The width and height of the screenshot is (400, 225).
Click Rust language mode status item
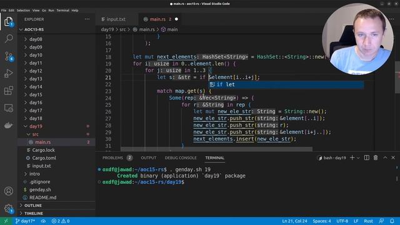pyautogui.click(x=368, y=221)
